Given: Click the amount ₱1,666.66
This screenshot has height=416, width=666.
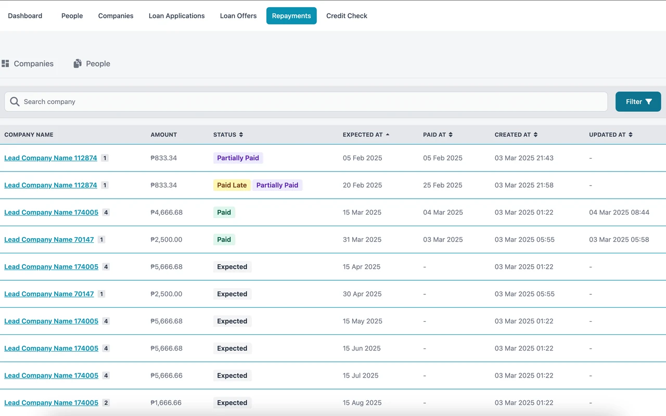Looking at the screenshot, I should (x=166, y=402).
